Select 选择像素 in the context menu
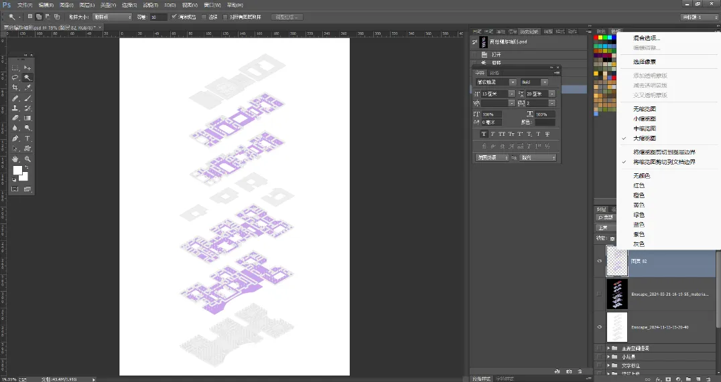Image resolution: width=721 pixels, height=382 pixels. click(644, 62)
